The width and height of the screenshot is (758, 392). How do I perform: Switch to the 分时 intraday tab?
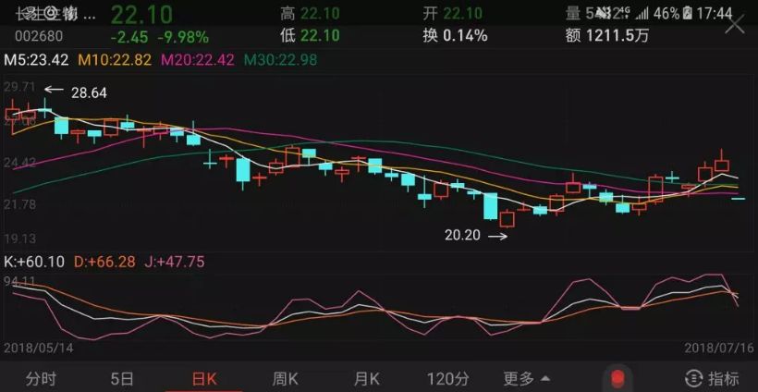(x=42, y=378)
